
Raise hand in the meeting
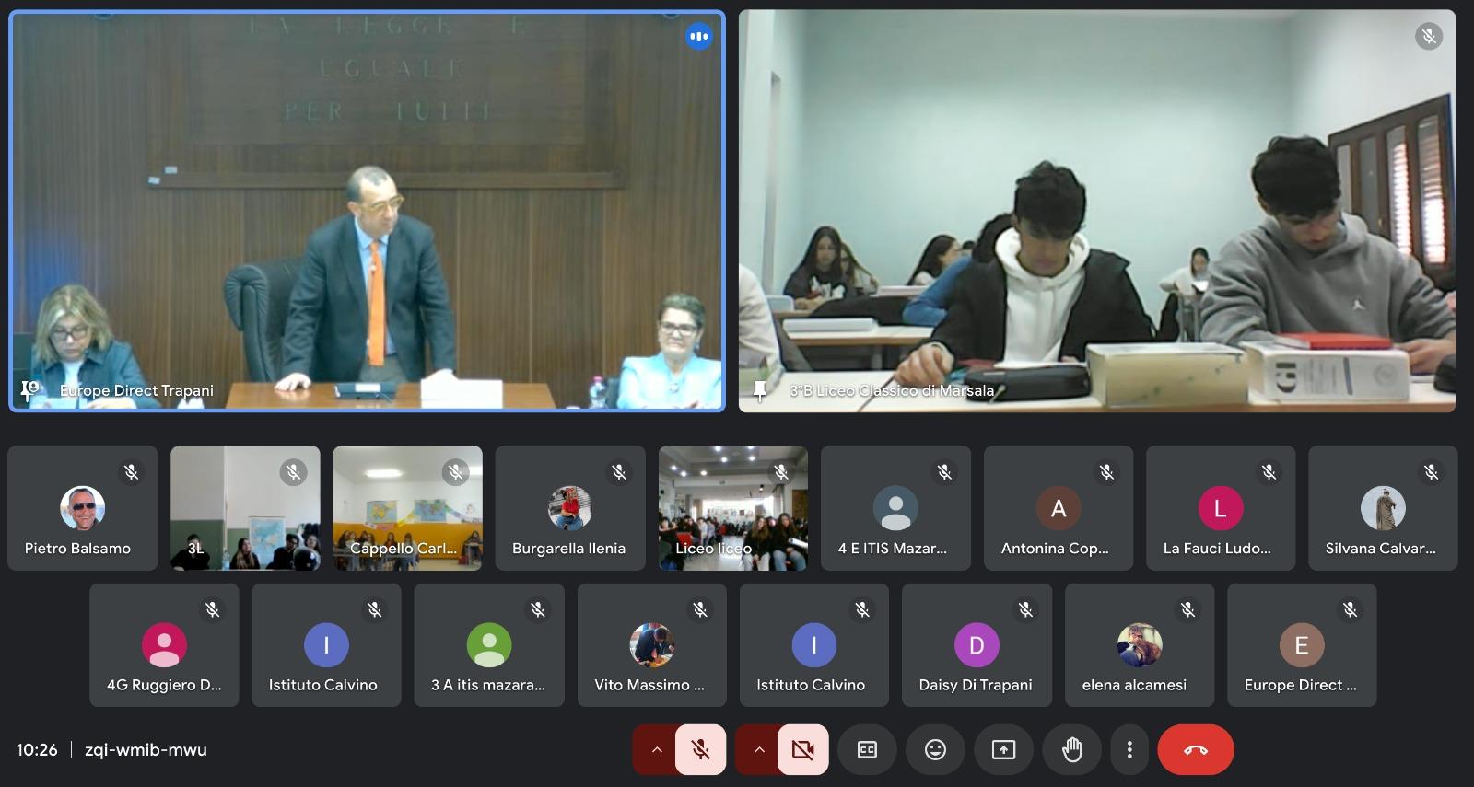1071,749
